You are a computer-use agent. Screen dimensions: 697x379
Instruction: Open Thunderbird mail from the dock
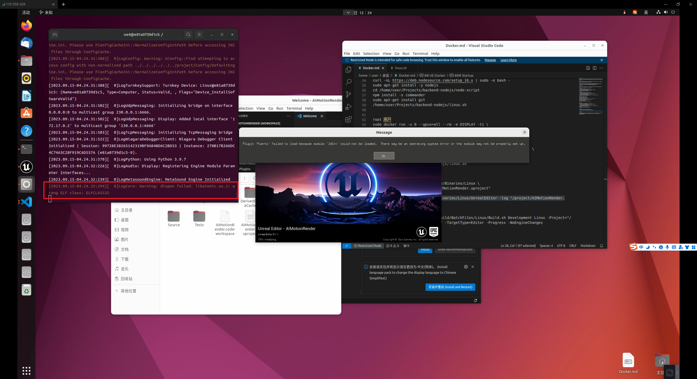(26, 43)
